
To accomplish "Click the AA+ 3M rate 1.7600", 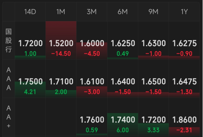I will (x=92, y=120).
